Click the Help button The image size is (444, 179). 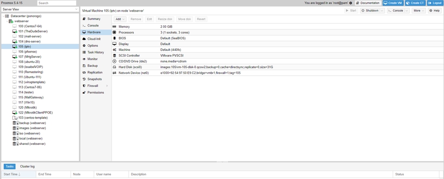(434, 11)
